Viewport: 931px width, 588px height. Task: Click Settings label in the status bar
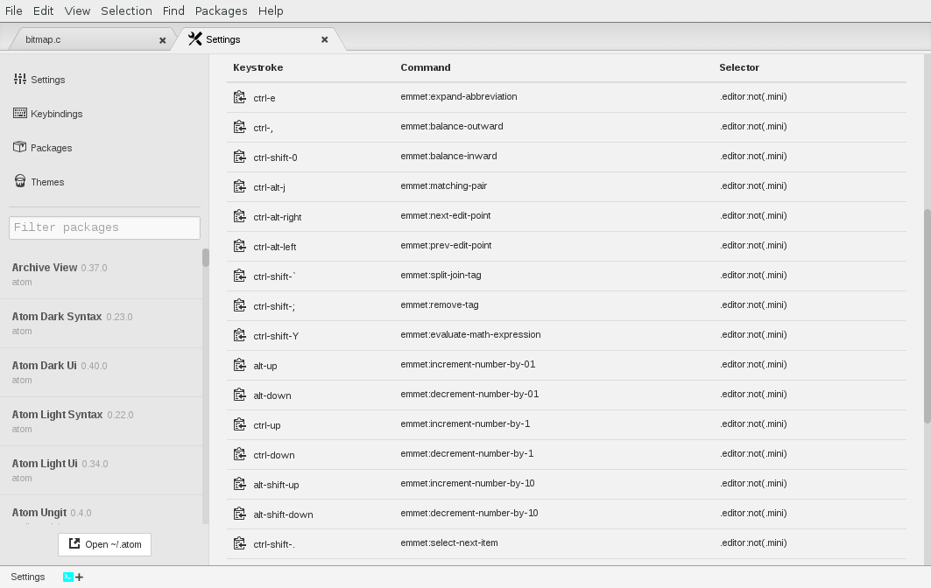pos(27,577)
